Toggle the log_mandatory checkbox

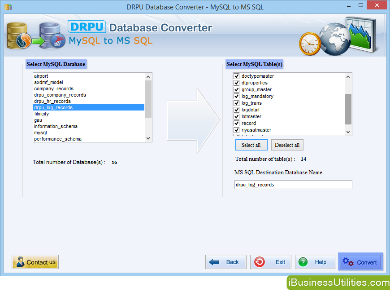237,96
